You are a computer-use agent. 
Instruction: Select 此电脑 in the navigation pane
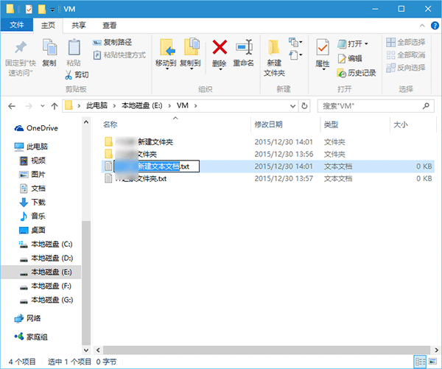[31, 147]
